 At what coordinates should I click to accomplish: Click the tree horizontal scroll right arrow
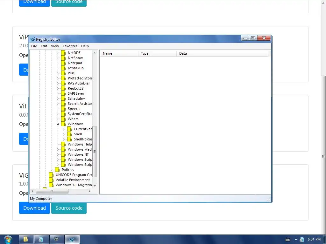point(89,191)
